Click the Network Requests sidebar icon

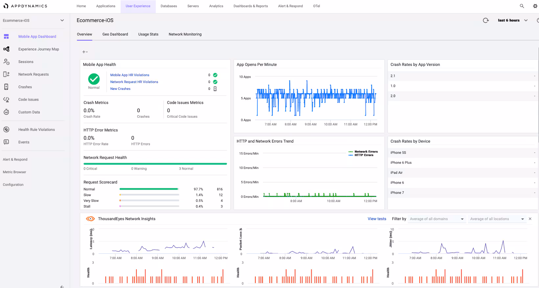6,74
